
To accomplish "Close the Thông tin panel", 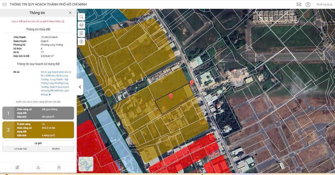I will pyautogui.click(x=70, y=13).
